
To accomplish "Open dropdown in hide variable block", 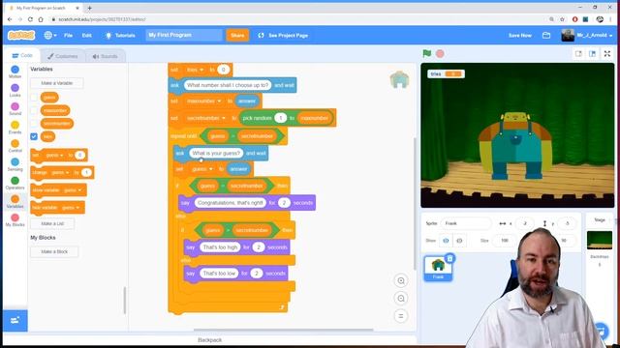I will pyautogui.click(x=71, y=207).
